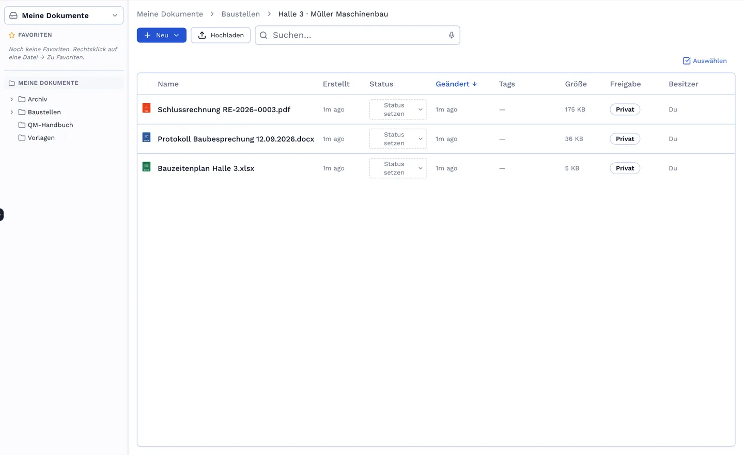The width and height of the screenshot is (744, 455).
Task: Sort by the Größe column header
Action: point(576,84)
